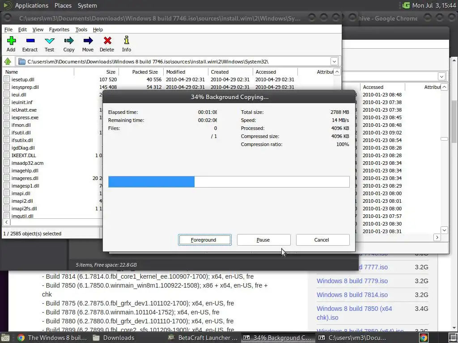
Task: Open the Windows 8 build 7814.iso link
Action: click(x=352, y=295)
